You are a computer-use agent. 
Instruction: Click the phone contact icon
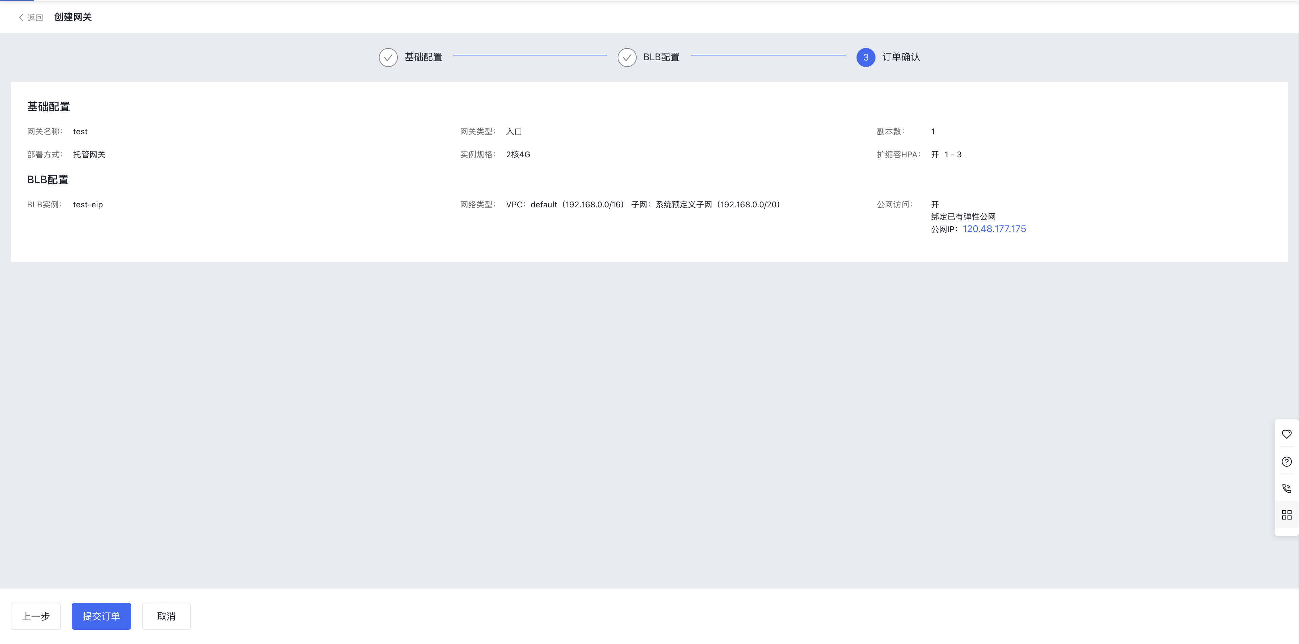click(x=1286, y=488)
